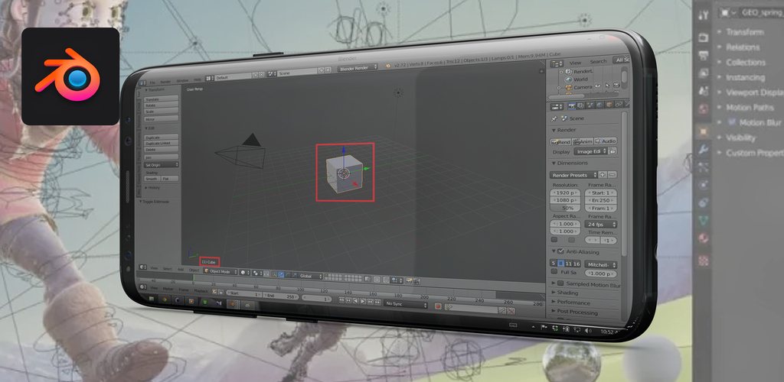Click the Blender logo app icon
This screenshot has width=784, height=382.
(70, 76)
